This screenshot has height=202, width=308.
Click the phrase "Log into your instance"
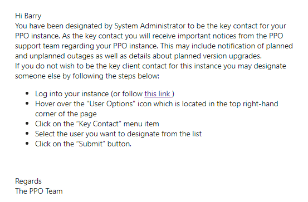[72, 94]
